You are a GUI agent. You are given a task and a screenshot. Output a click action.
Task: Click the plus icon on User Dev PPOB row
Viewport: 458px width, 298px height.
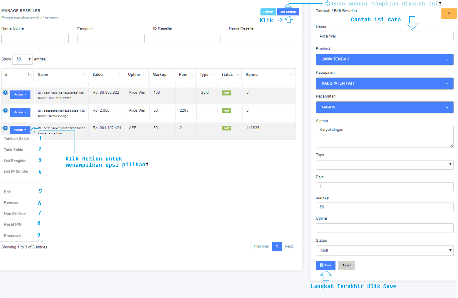tap(5, 93)
